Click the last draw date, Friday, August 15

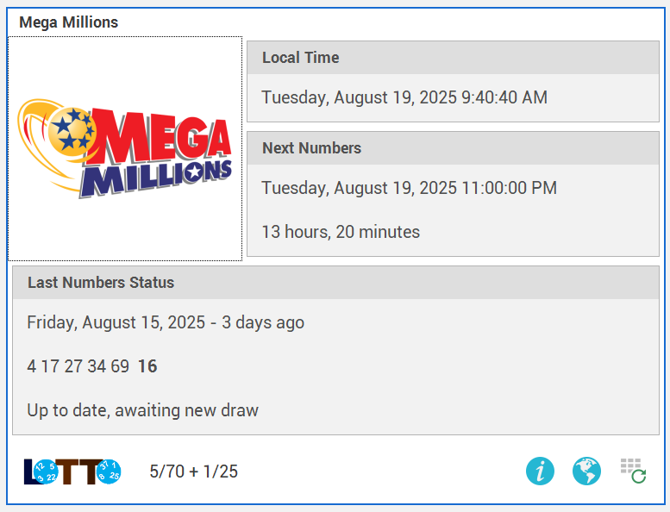(x=166, y=322)
